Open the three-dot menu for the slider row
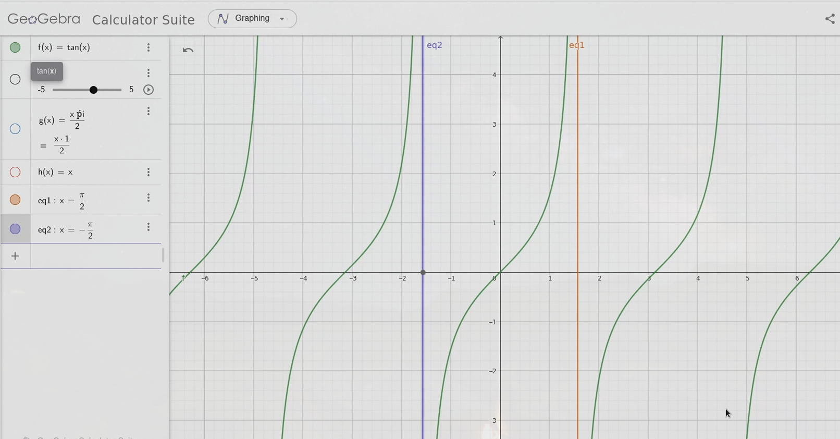The width and height of the screenshot is (840, 439). tap(149, 73)
